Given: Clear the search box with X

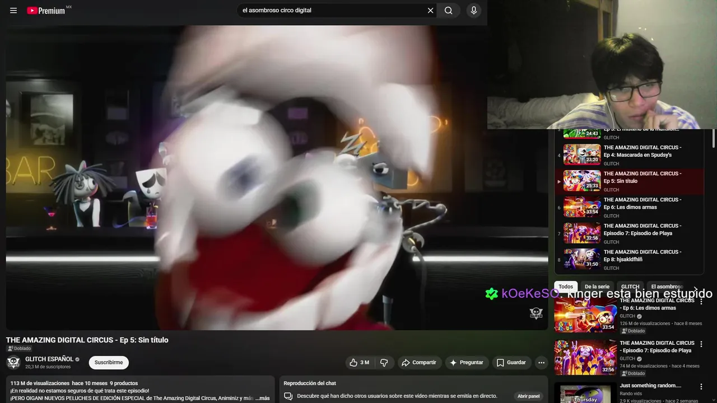Looking at the screenshot, I should click(430, 10).
